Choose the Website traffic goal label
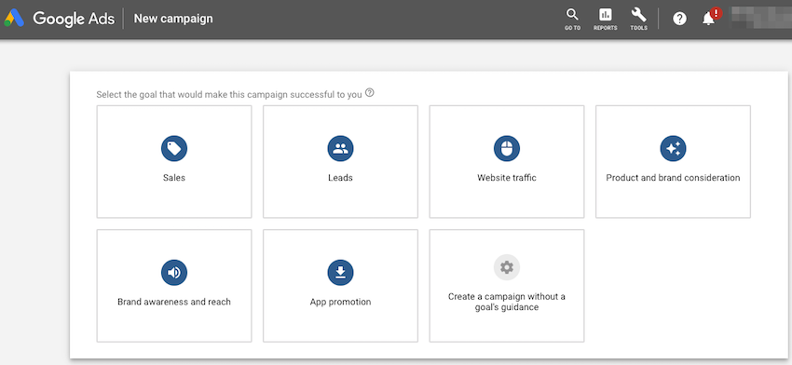The height and width of the screenshot is (365, 792). (x=507, y=178)
